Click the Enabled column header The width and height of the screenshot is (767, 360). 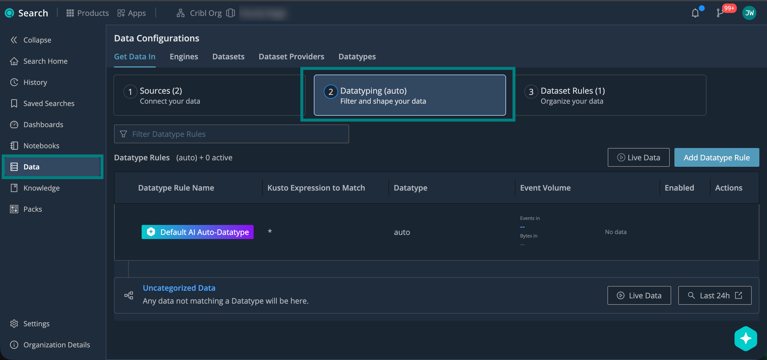pyautogui.click(x=679, y=188)
